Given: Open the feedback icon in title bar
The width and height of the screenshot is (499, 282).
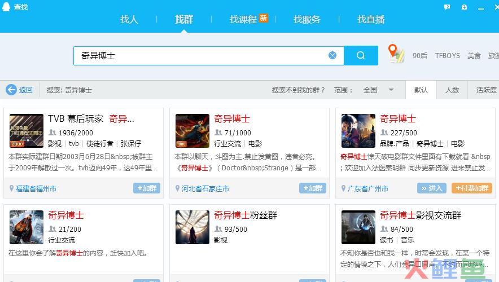Looking at the screenshot, I should [x=447, y=7].
